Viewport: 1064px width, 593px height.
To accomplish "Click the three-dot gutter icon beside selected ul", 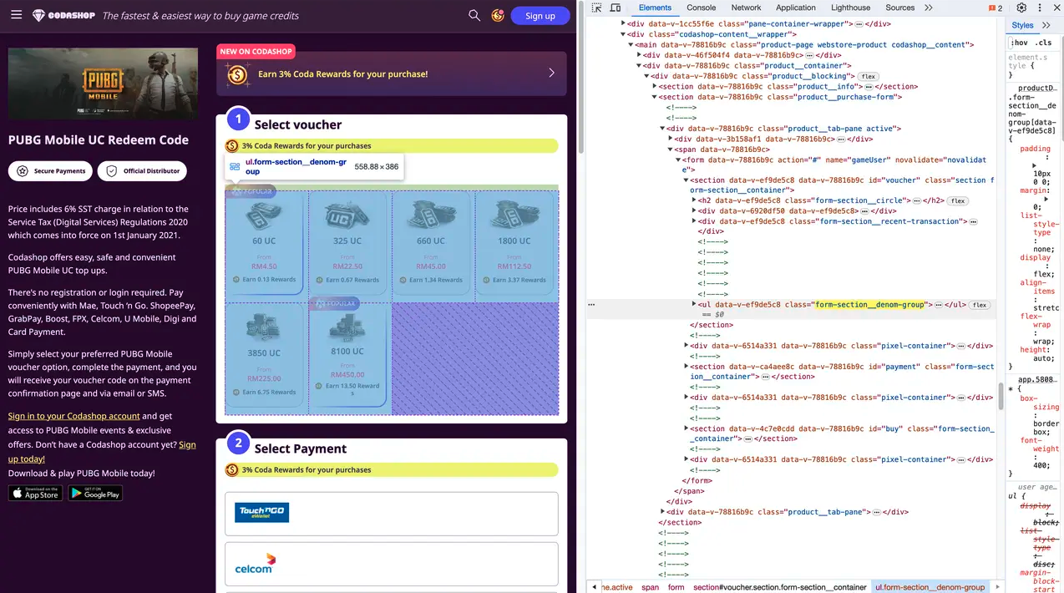I will 591,305.
